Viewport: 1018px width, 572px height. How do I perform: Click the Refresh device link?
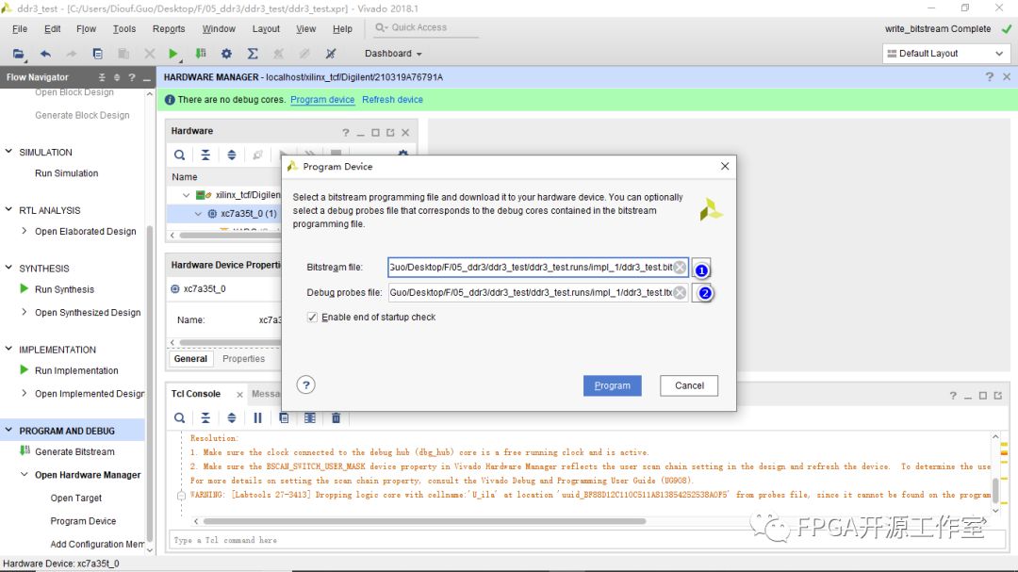click(x=392, y=100)
